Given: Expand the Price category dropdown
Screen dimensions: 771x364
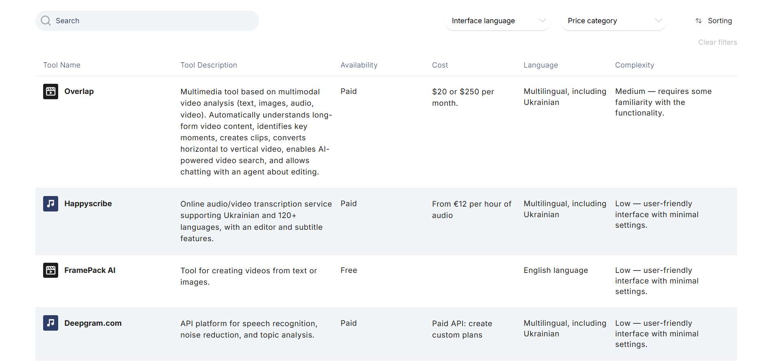Looking at the screenshot, I should [x=613, y=21].
